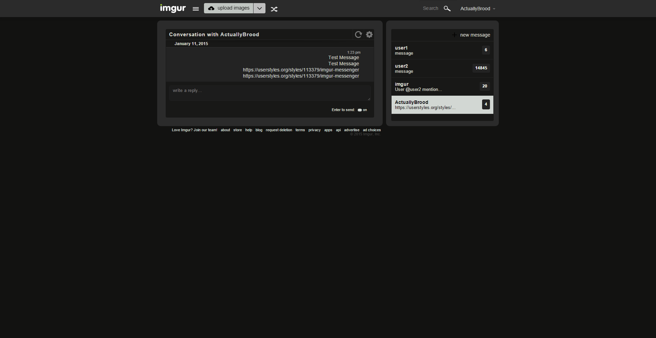Click the plus icon beside new message
This screenshot has width=656, height=338.
455,35
